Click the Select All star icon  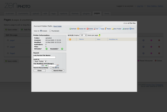(78, 29)
